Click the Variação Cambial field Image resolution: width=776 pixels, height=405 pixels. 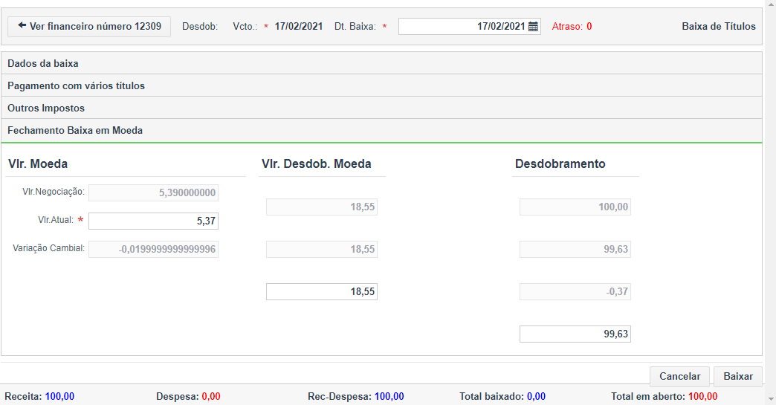point(153,249)
